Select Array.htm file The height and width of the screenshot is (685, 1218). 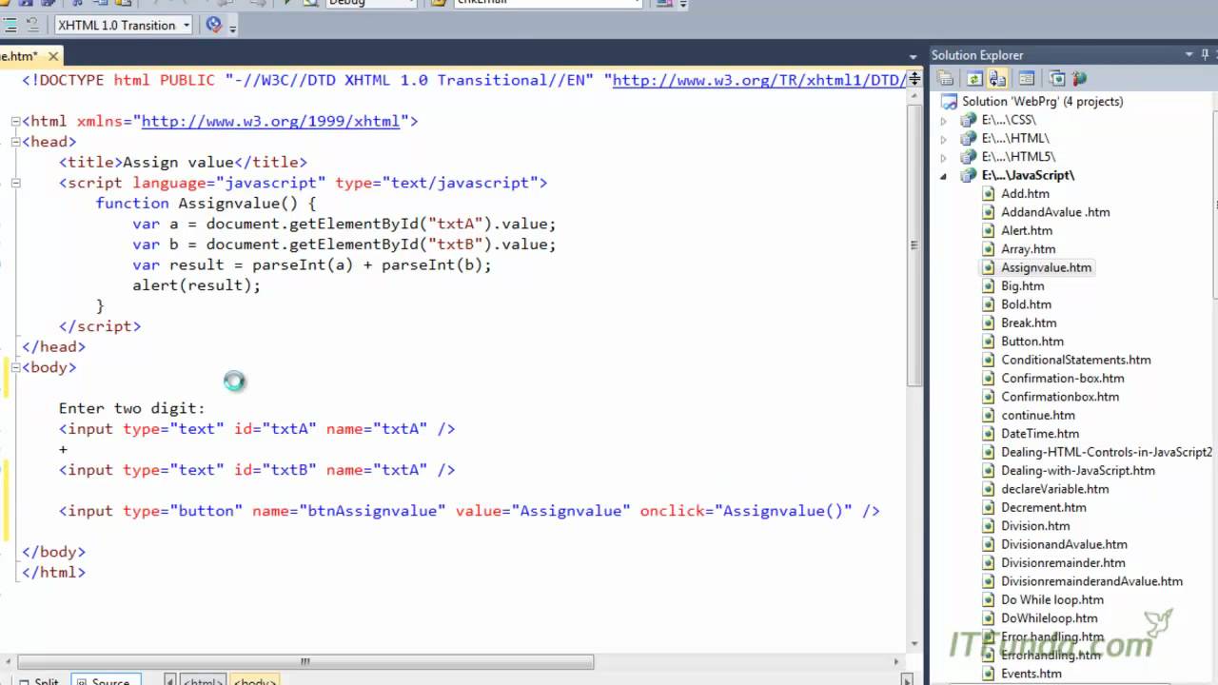click(1028, 249)
